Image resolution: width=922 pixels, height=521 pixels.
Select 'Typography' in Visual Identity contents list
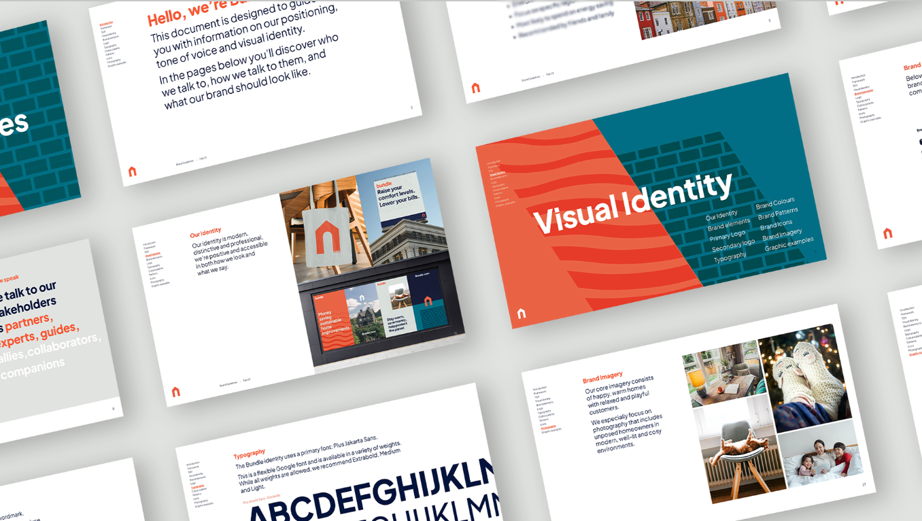(x=730, y=257)
